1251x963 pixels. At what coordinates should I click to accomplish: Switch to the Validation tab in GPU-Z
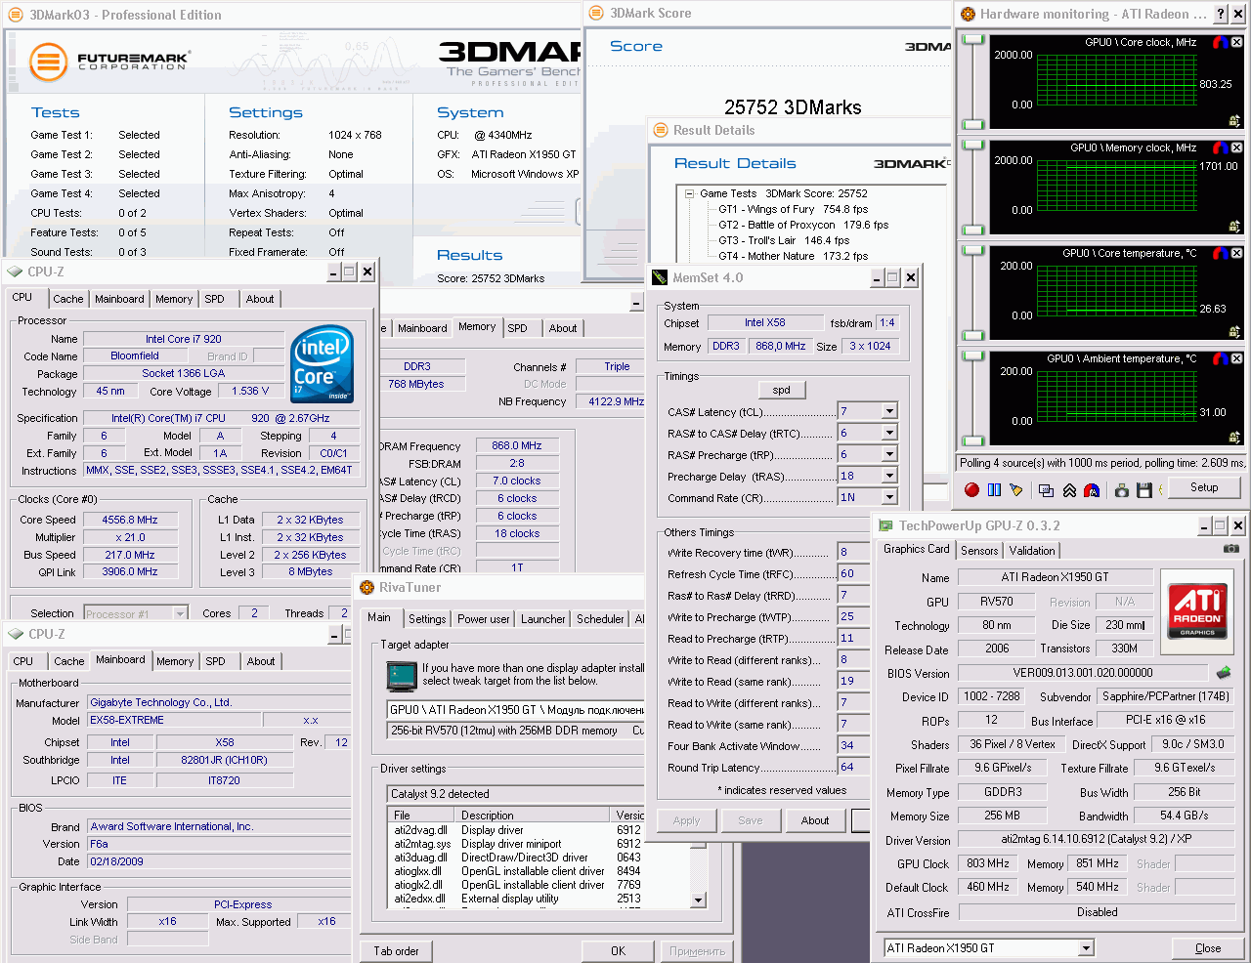point(1032,551)
